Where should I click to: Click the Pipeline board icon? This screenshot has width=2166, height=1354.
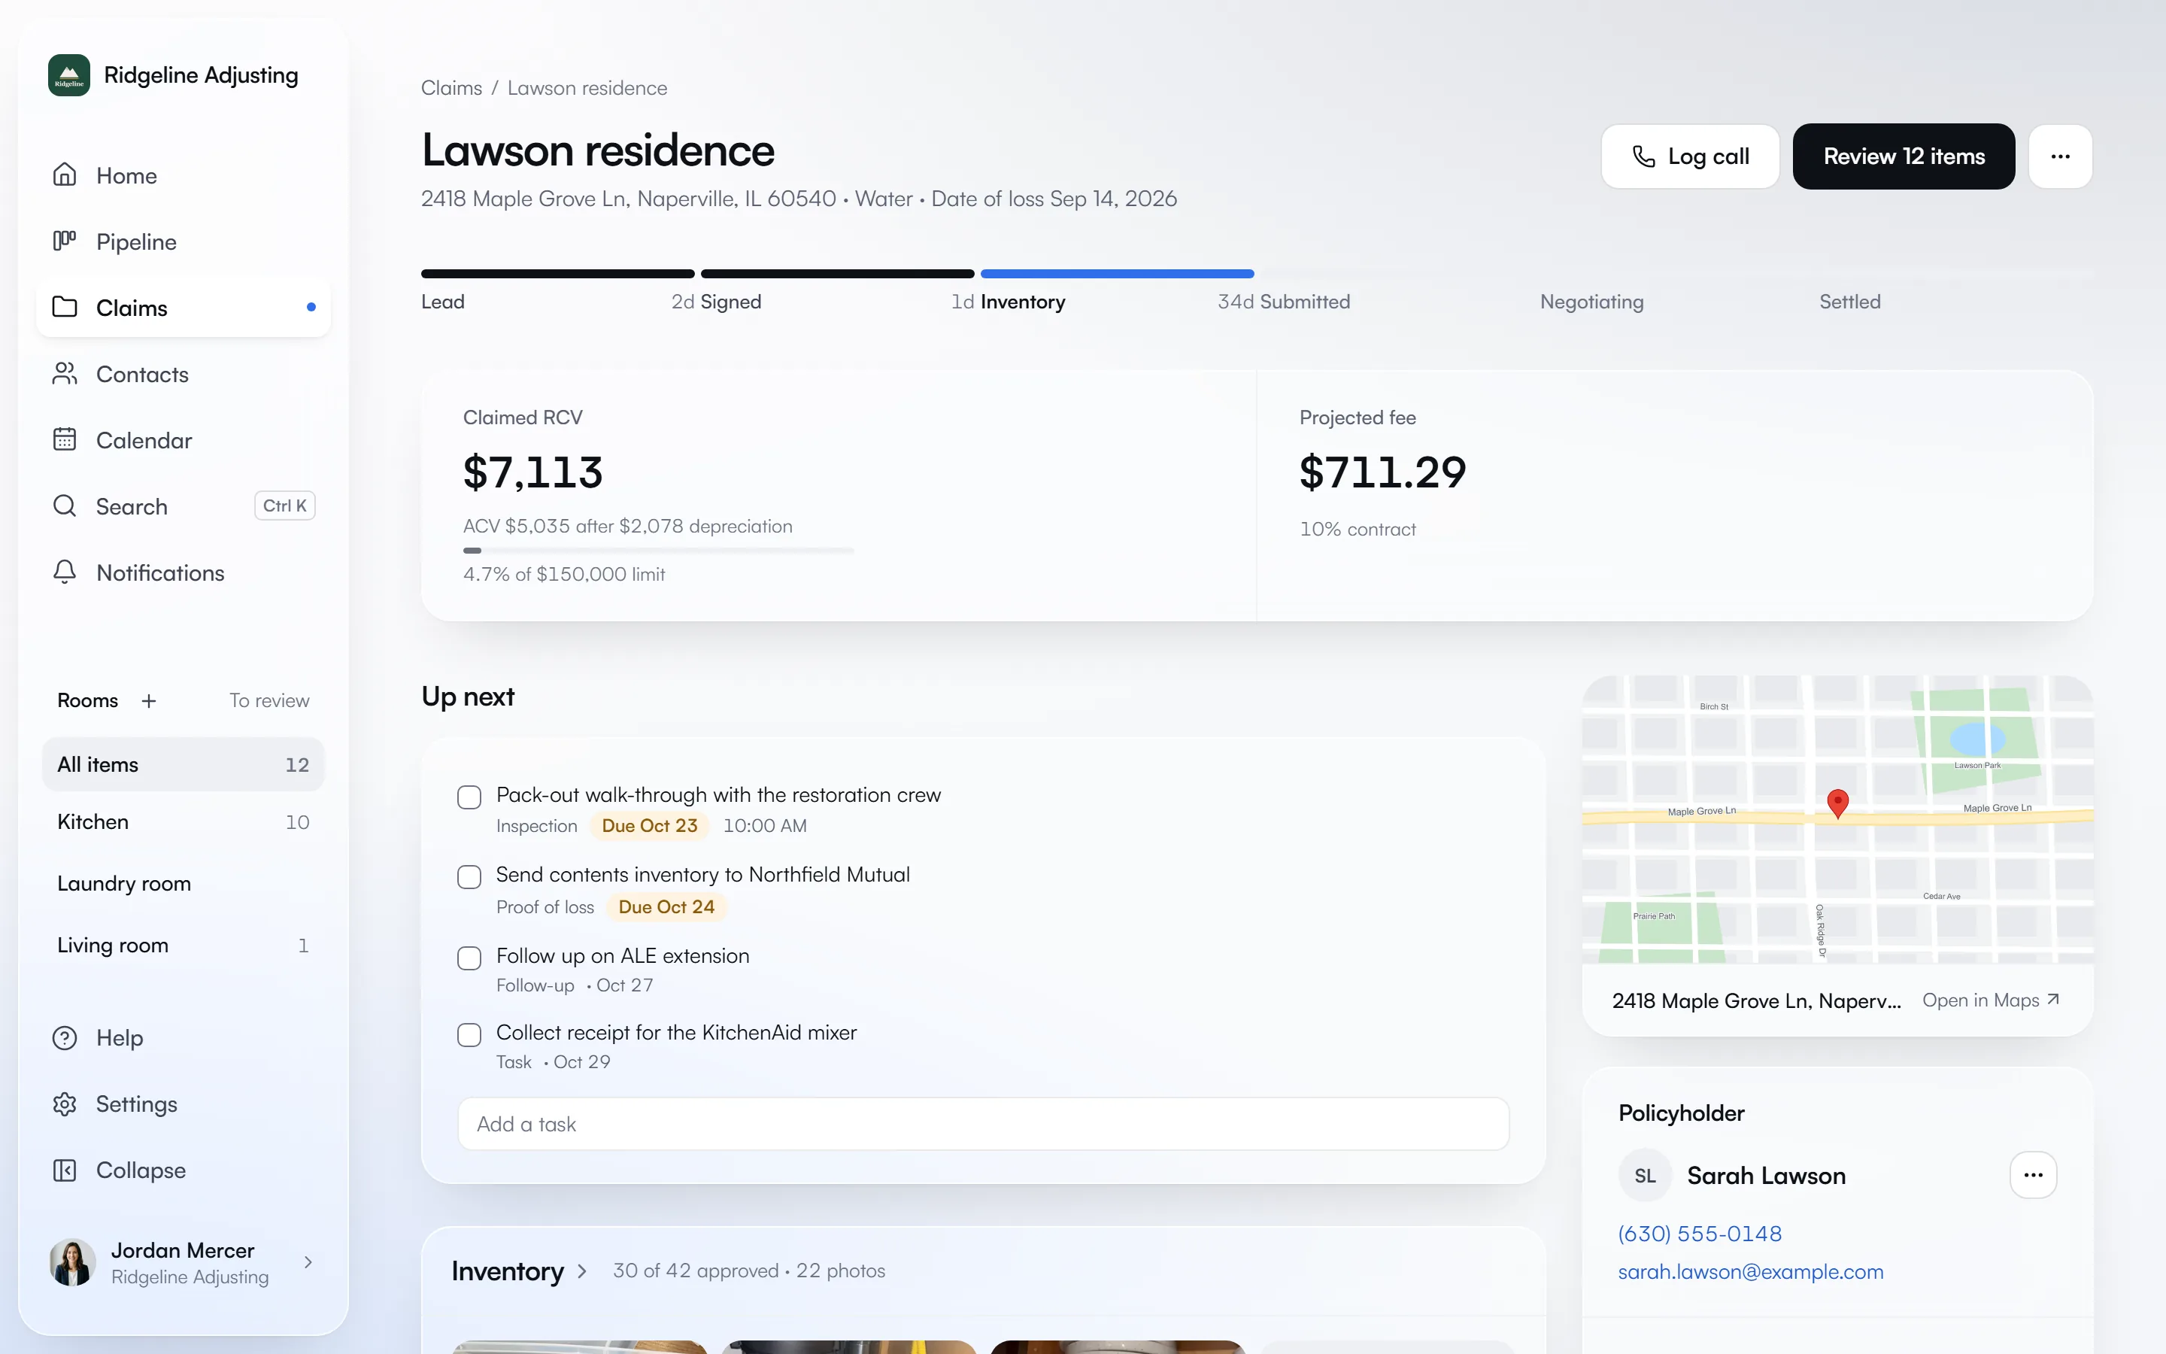(x=65, y=241)
